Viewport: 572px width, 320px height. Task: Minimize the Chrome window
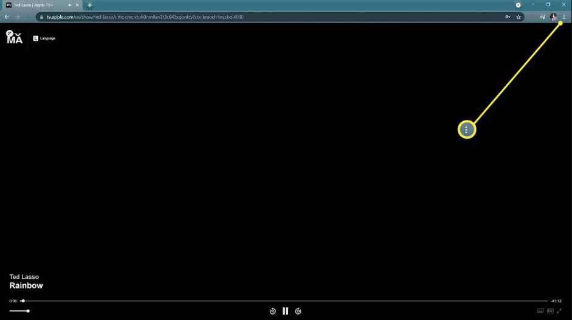533,5
